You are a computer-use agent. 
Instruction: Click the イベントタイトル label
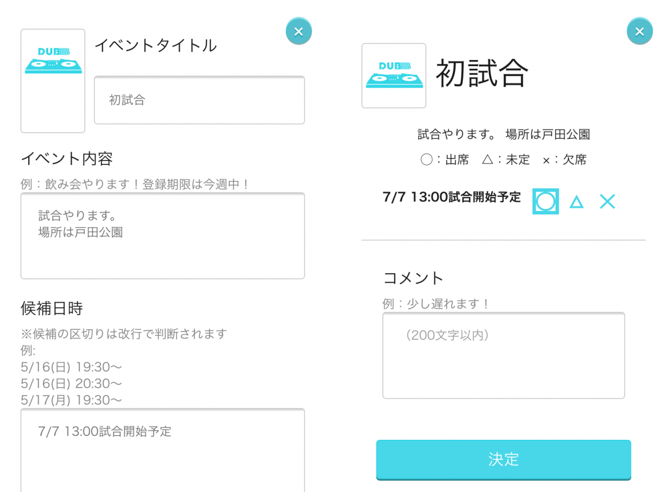(x=155, y=46)
